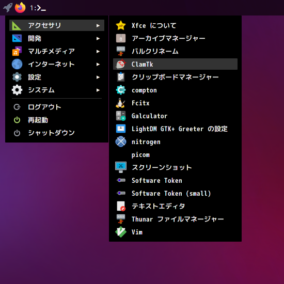Click the Software Token key icon
This screenshot has height=284, width=284.
point(121,180)
